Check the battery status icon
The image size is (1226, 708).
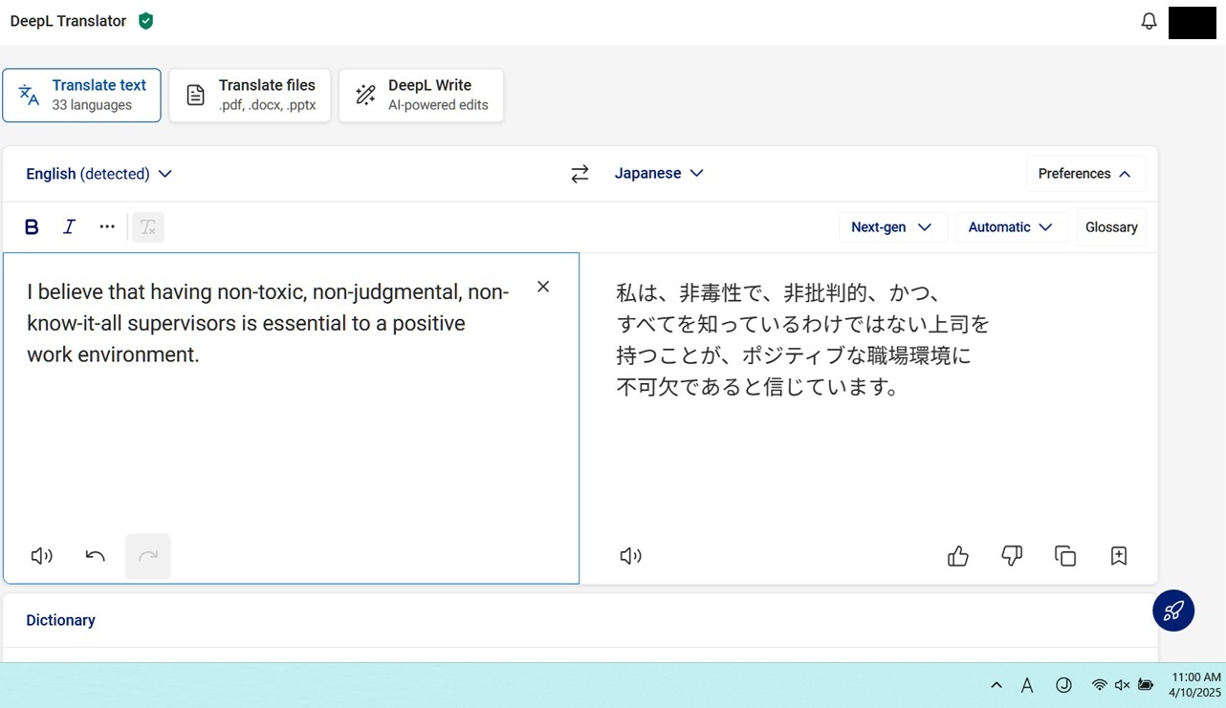(x=1146, y=685)
